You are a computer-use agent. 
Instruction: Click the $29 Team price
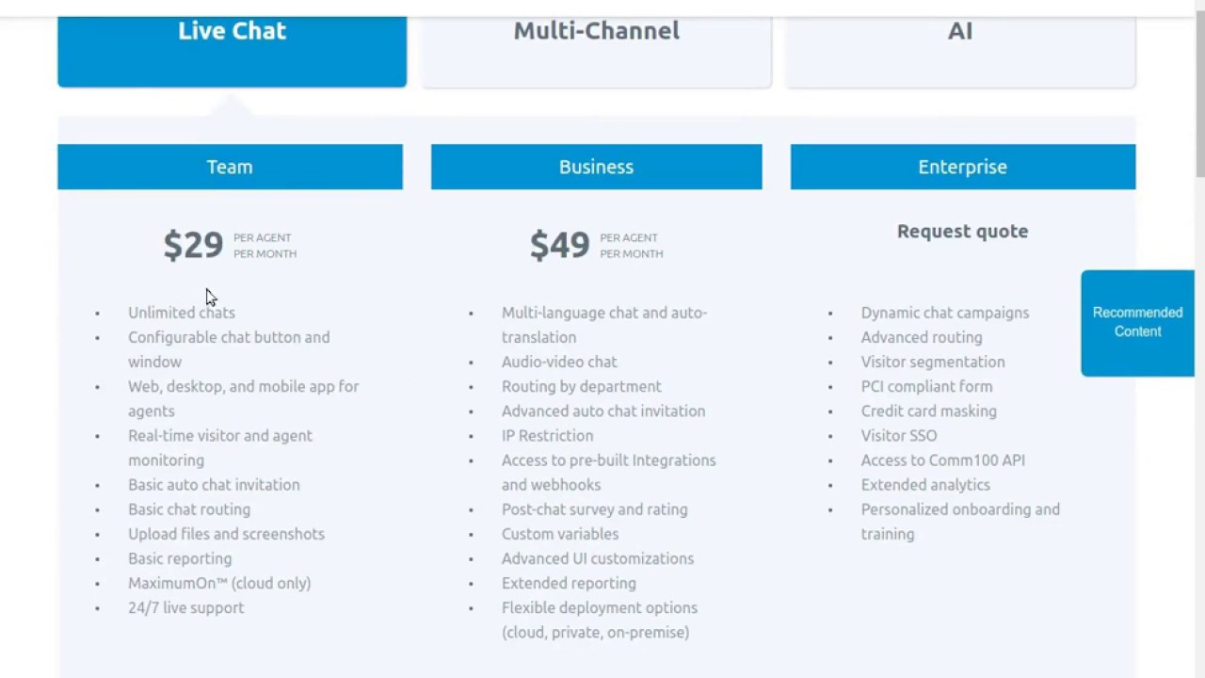pos(193,246)
